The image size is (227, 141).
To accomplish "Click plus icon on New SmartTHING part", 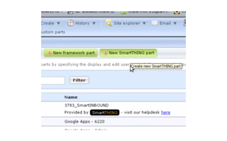I will coord(105,53).
